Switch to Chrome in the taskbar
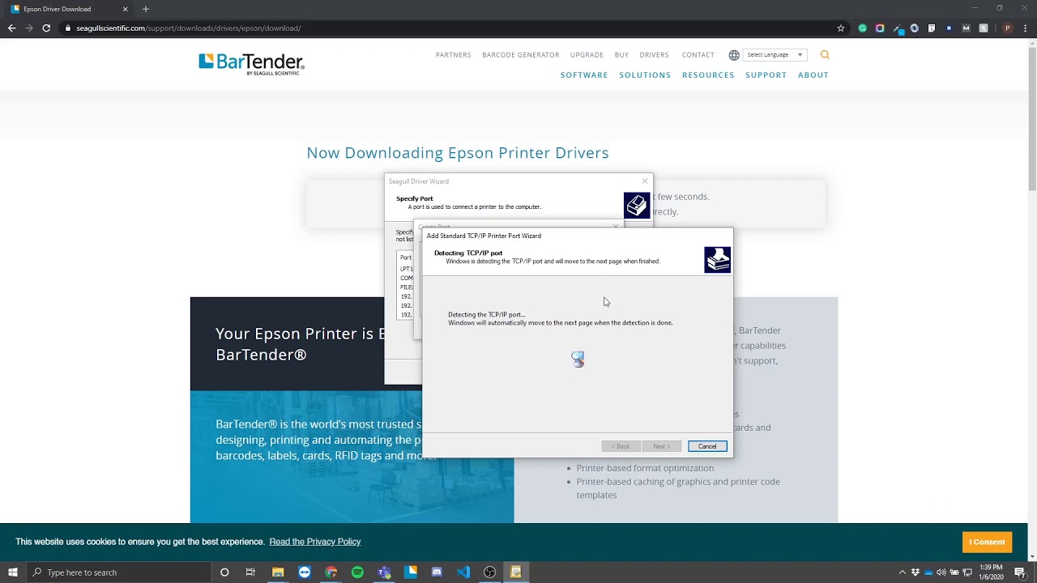 tap(331, 572)
